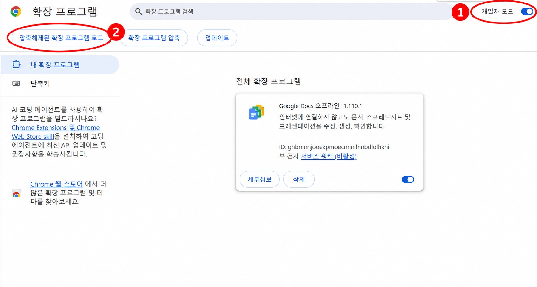Click the Chrome logo icon

16,12
